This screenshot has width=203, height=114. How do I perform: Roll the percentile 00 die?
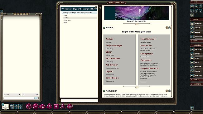70,107
